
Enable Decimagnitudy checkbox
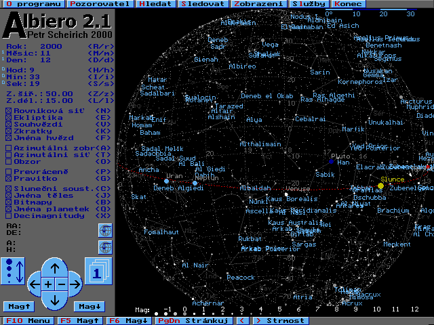(9, 216)
